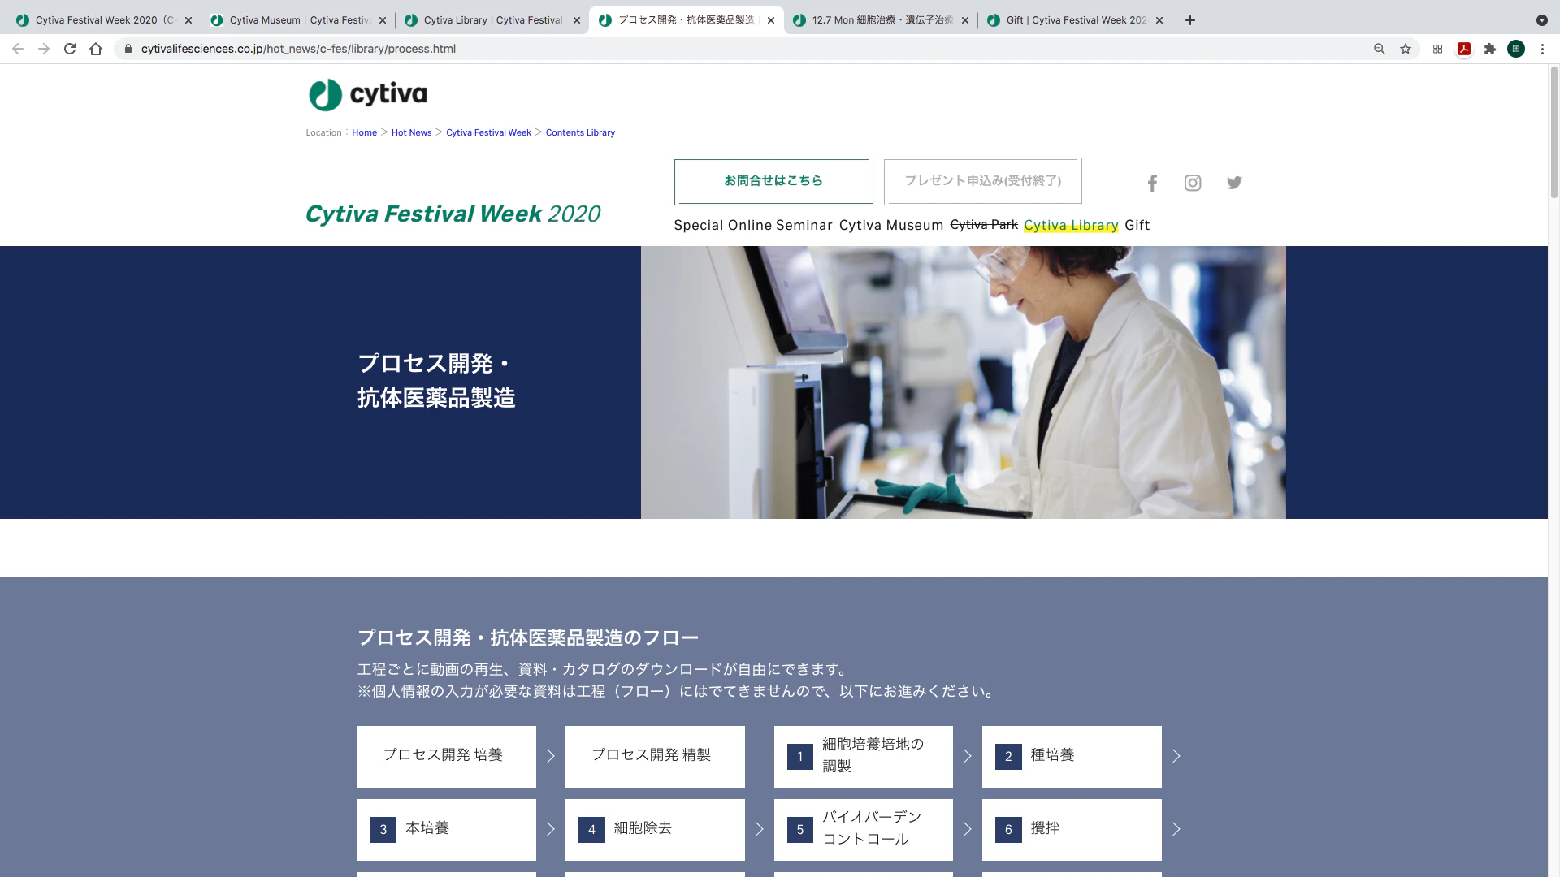Open the Instagram icon link
The width and height of the screenshot is (1560, 877).
pos(1193,183)
